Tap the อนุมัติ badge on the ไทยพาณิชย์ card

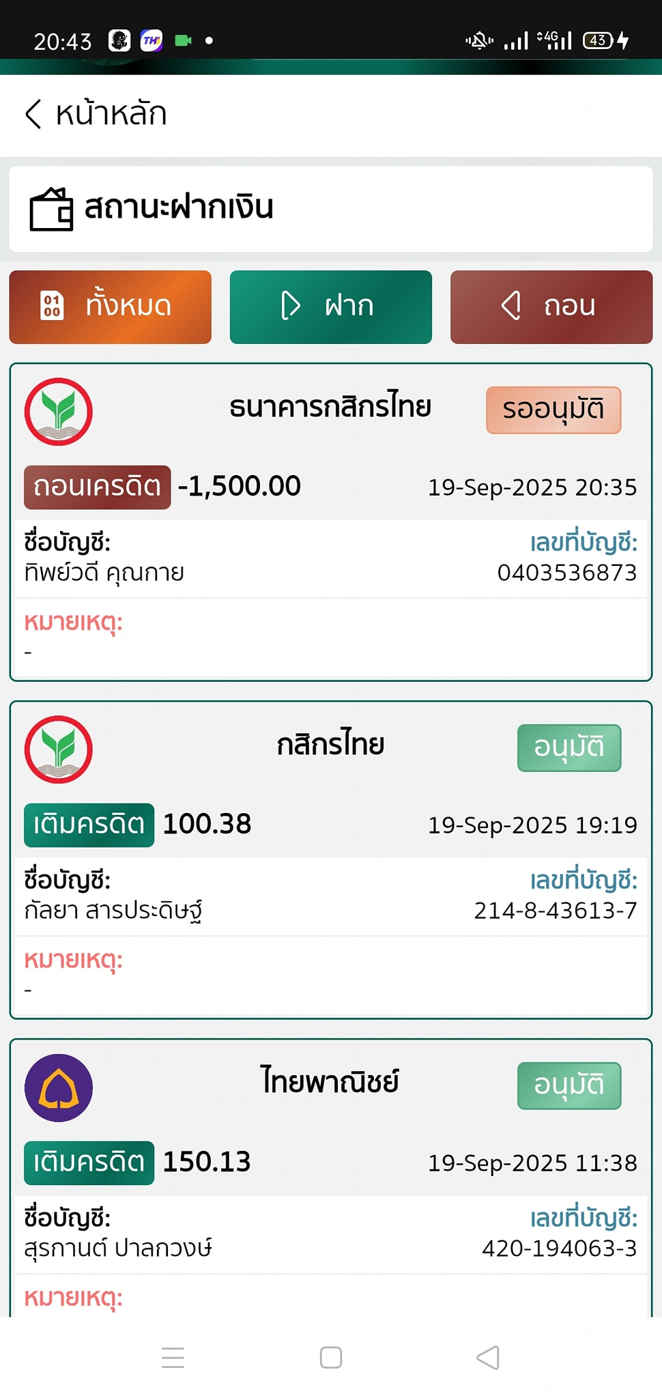pos(569,1085)
